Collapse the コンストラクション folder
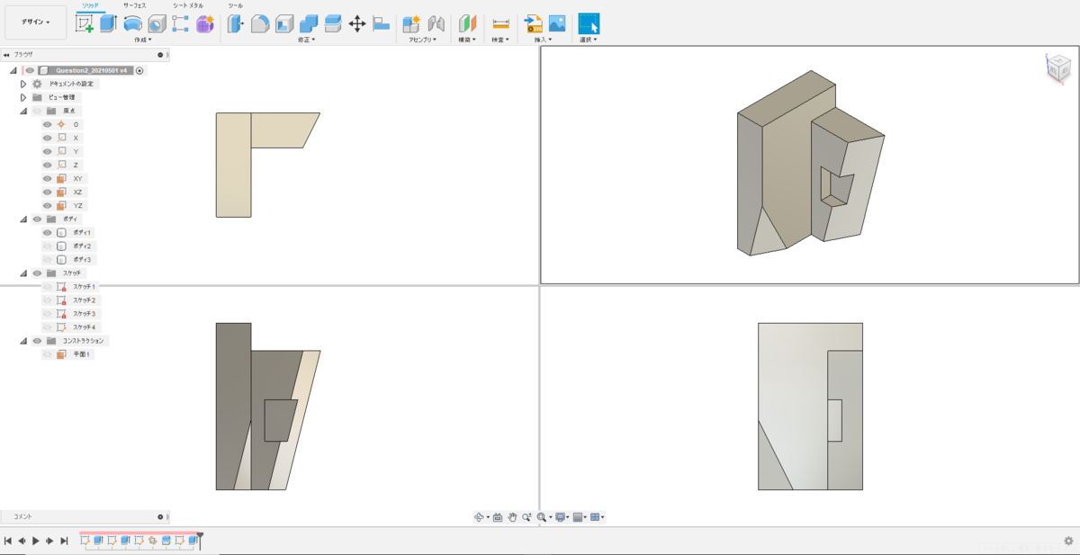Screen dimensions: 1080x555 [x=23, y=341]
